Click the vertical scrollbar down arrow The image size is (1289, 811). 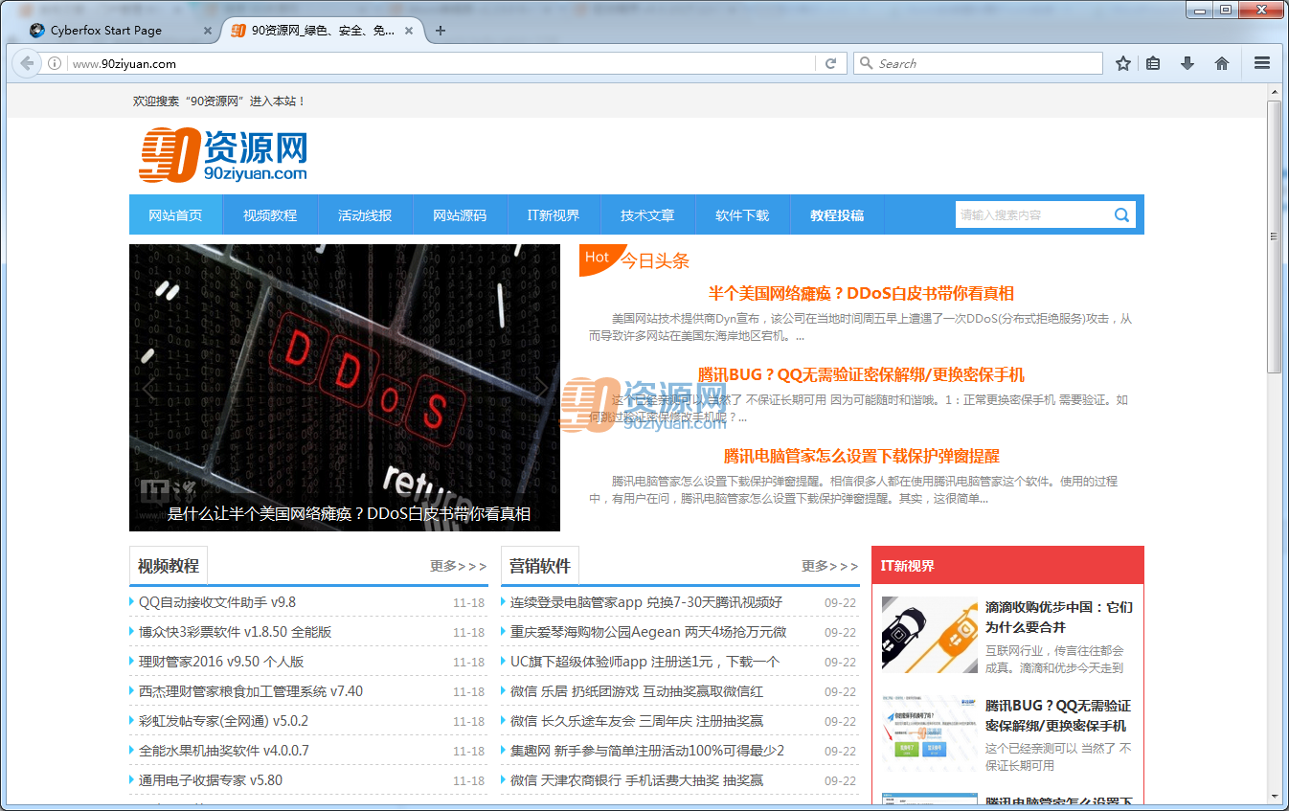[1274, 796]
